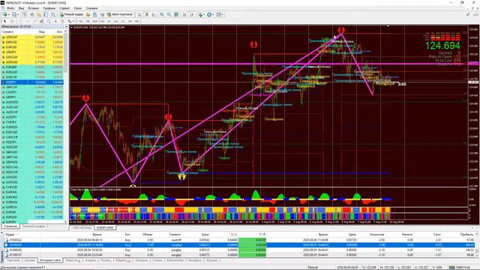
Task: Click the Новый ордер button
Action: tap(71, 14)
